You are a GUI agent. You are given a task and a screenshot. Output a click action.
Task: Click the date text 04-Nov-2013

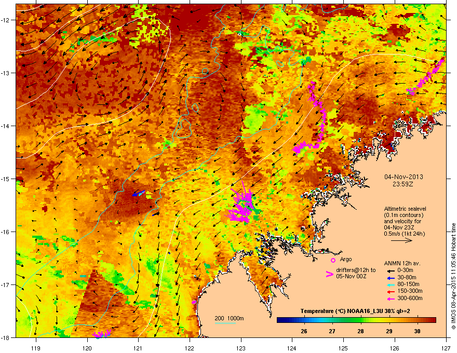click(404, 177)
